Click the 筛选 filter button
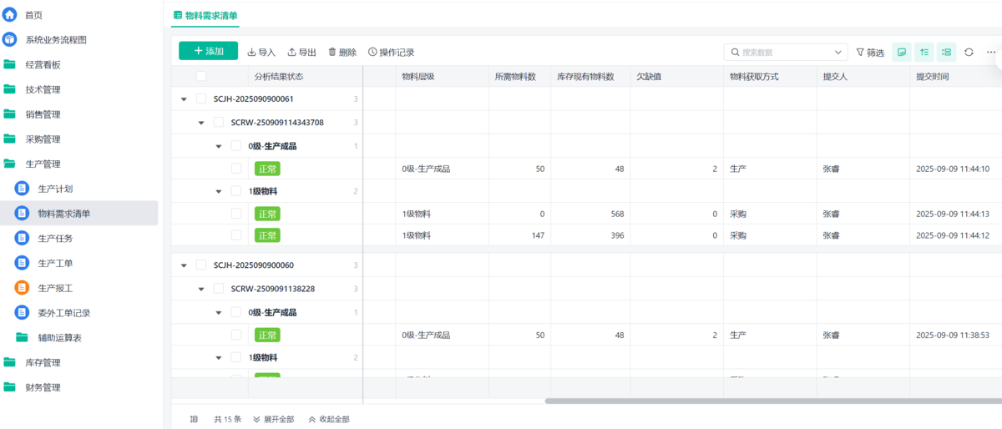 click(x=870, y=52)
